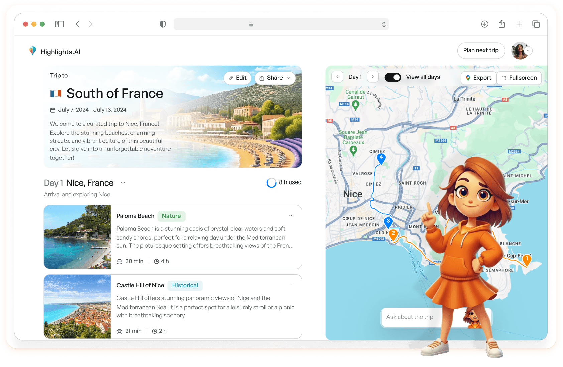563x367 pixels.
Task: Open the Day 1 ellipsis options menu
Action: tap(123, 182)
